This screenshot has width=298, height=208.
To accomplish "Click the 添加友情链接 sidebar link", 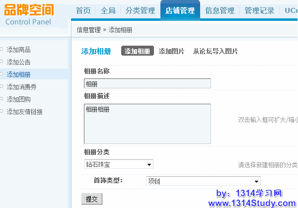I will (24, 112).
